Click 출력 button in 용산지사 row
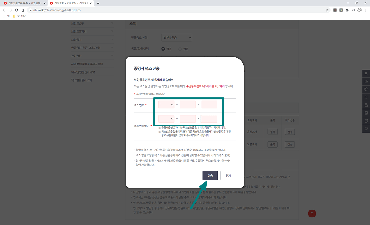 [x=273, y=132]
